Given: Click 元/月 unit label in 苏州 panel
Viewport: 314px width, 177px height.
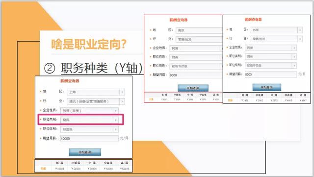Looking at the screenshot, I should click(x=302, y=74).
